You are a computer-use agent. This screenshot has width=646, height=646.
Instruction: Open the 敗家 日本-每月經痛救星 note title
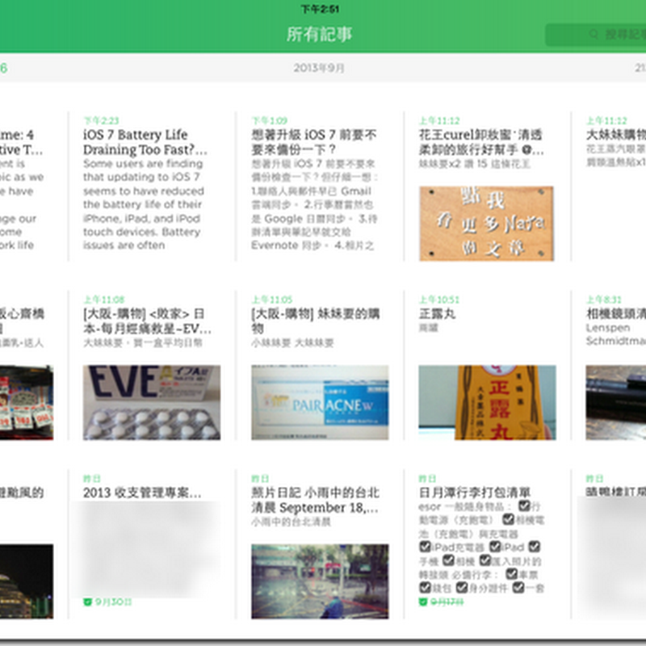click(x=147, y=321)
